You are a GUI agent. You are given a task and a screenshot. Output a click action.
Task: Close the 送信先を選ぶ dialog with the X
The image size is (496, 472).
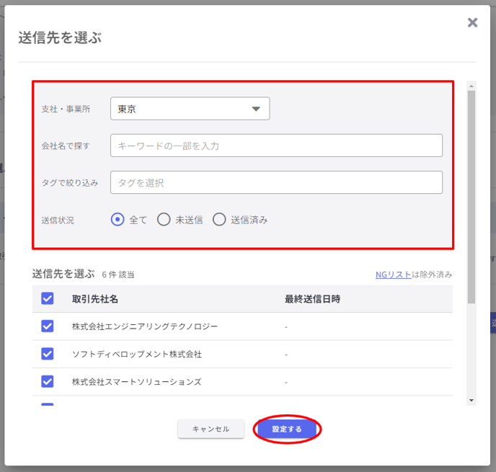(x=472, y=23)
